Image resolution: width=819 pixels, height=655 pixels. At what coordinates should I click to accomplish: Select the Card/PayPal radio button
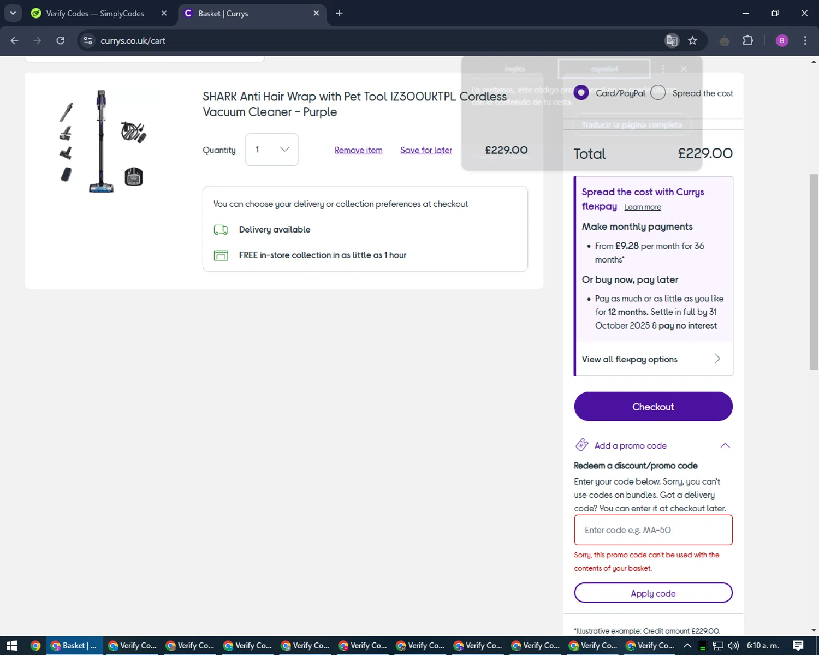[x=581, y=93]
